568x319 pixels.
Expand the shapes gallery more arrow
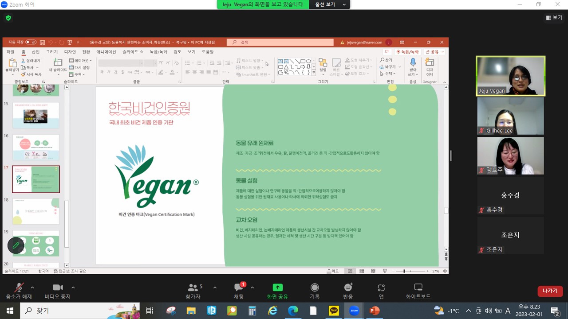(314, 73)
